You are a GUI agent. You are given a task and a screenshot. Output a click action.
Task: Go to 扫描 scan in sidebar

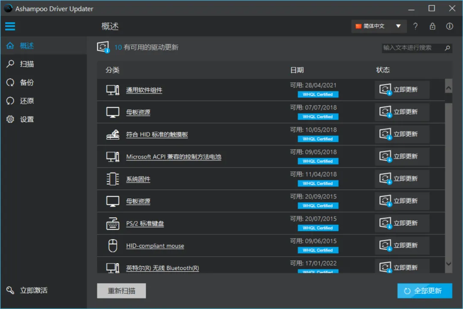43,64
